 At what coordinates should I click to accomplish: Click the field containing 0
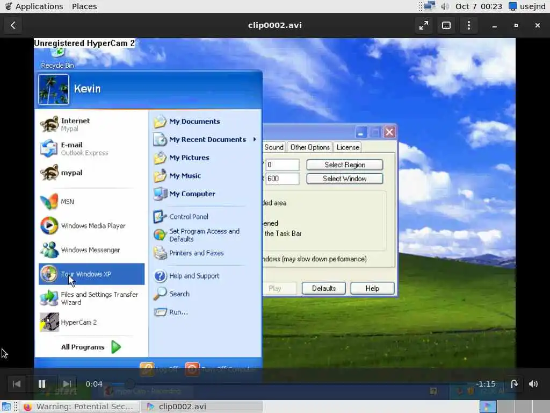pyautogui.click(x=283, y=165)
